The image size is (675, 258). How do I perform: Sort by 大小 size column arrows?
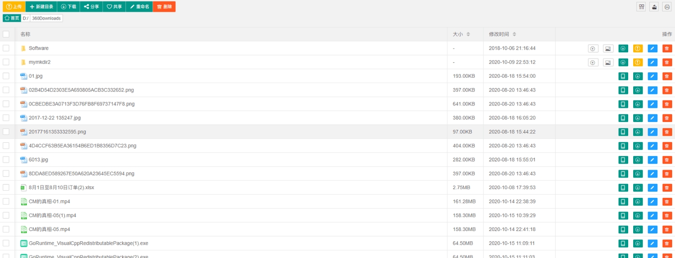[x=468, y=34]
